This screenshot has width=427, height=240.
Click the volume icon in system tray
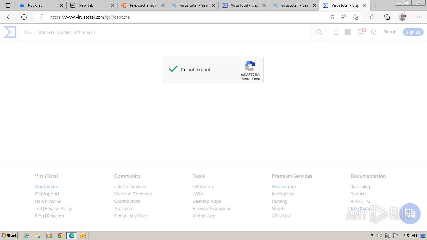(379, 236)
